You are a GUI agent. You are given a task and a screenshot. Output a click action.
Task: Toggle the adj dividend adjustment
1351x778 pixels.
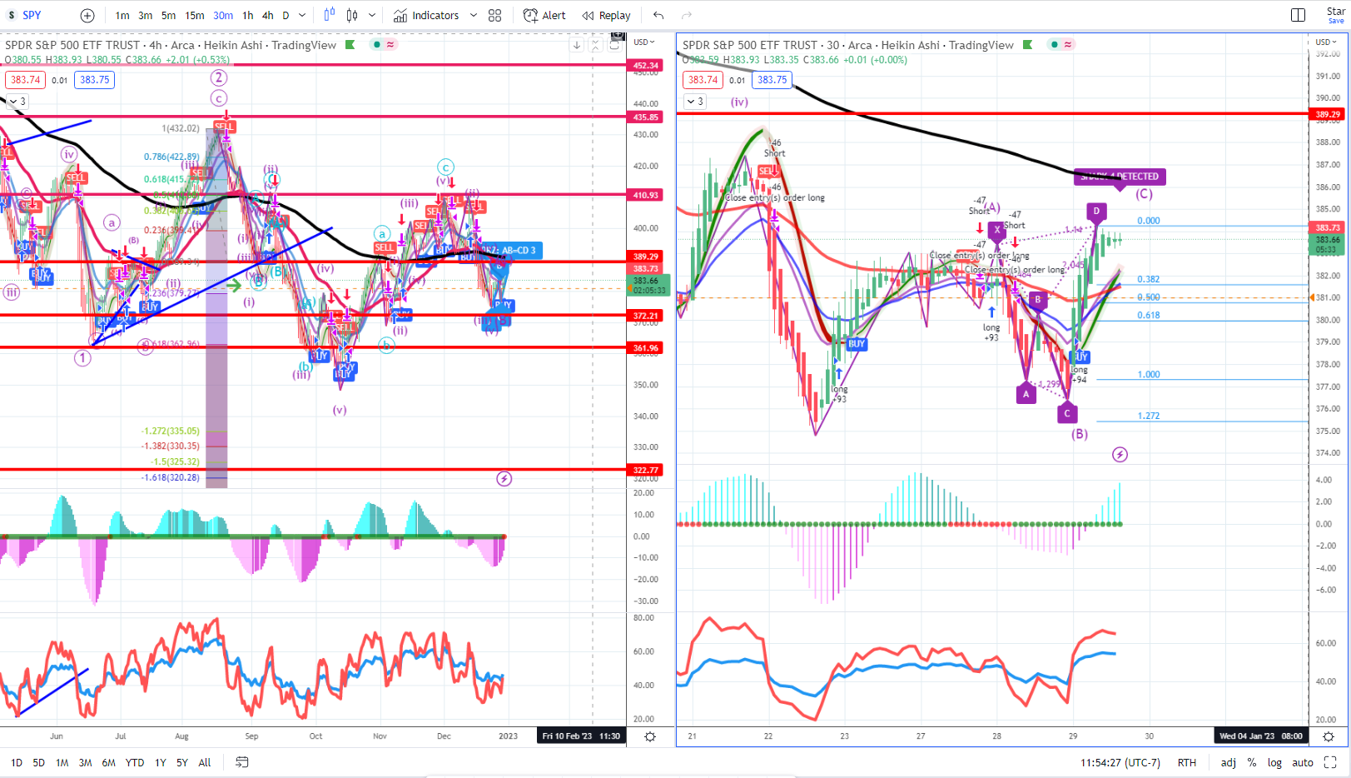coord(1229,762)
